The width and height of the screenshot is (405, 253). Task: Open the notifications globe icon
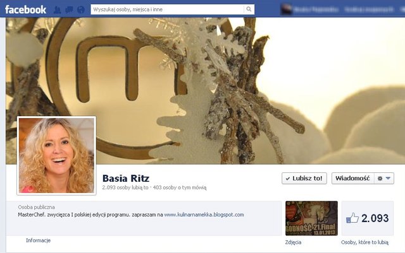(x=80, y=10)
